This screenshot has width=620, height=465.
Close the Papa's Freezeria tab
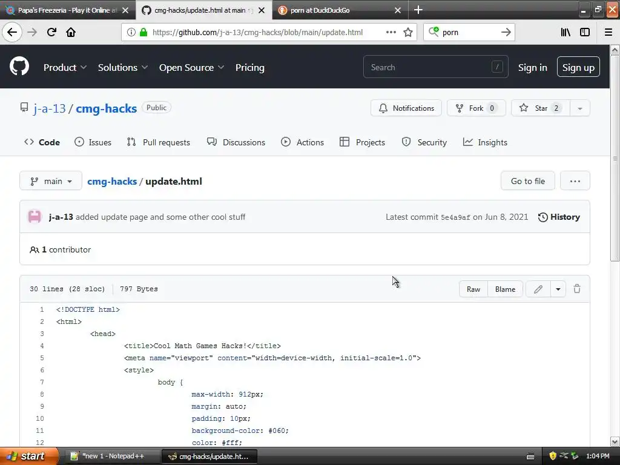click(x=125, y=10)
